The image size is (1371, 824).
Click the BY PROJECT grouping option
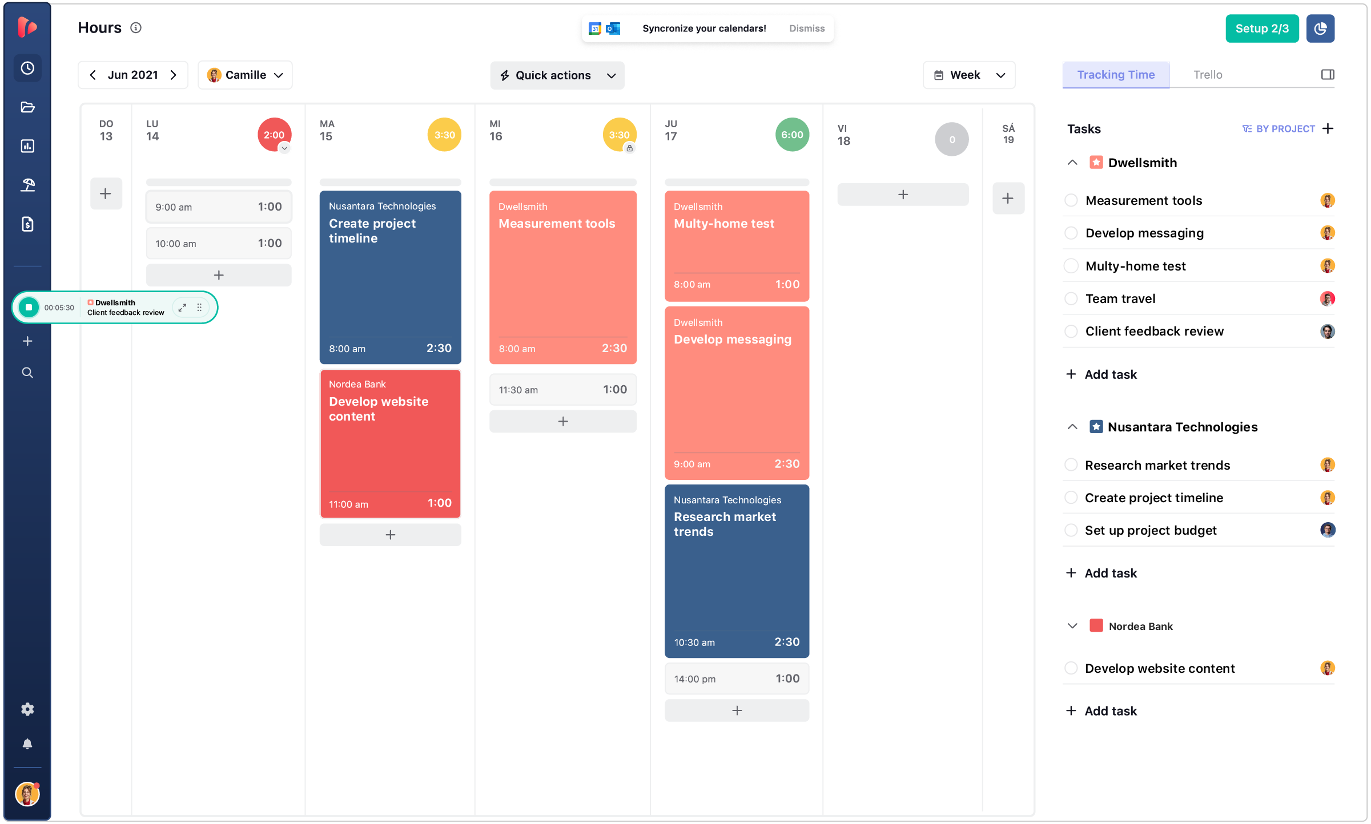click(1278, 129)
